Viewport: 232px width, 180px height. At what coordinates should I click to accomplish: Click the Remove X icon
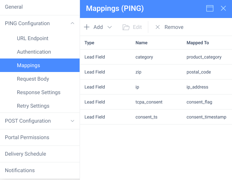coord(158,27)
